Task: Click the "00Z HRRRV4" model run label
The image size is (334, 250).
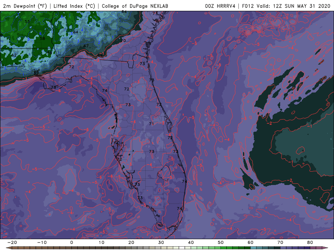Action: 220,6
